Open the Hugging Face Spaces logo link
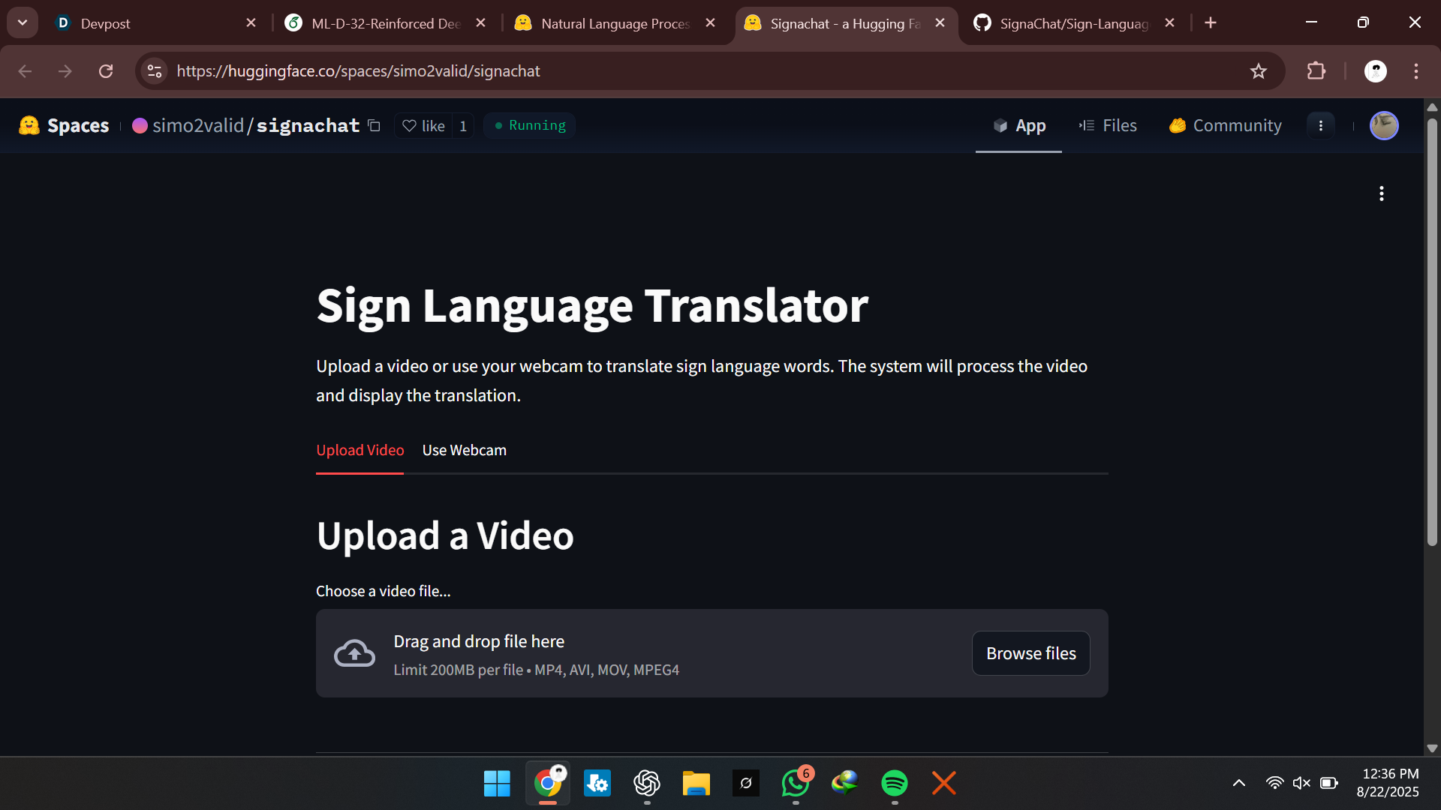1441x810 pixels. tap(64, 125)
